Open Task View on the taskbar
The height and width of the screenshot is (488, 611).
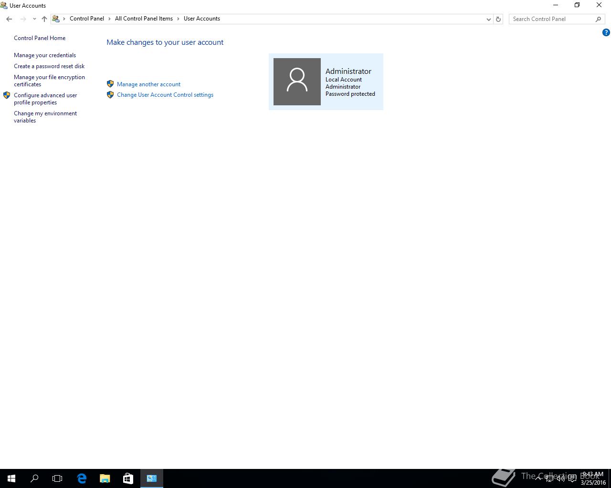57,478
